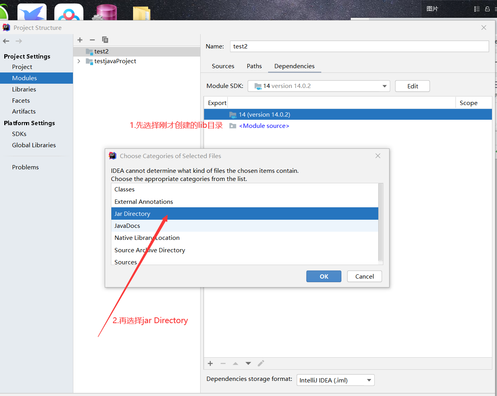Open the blue bird desktop app icon
This screenshot has width=497, height=396.
pos(32,12)
